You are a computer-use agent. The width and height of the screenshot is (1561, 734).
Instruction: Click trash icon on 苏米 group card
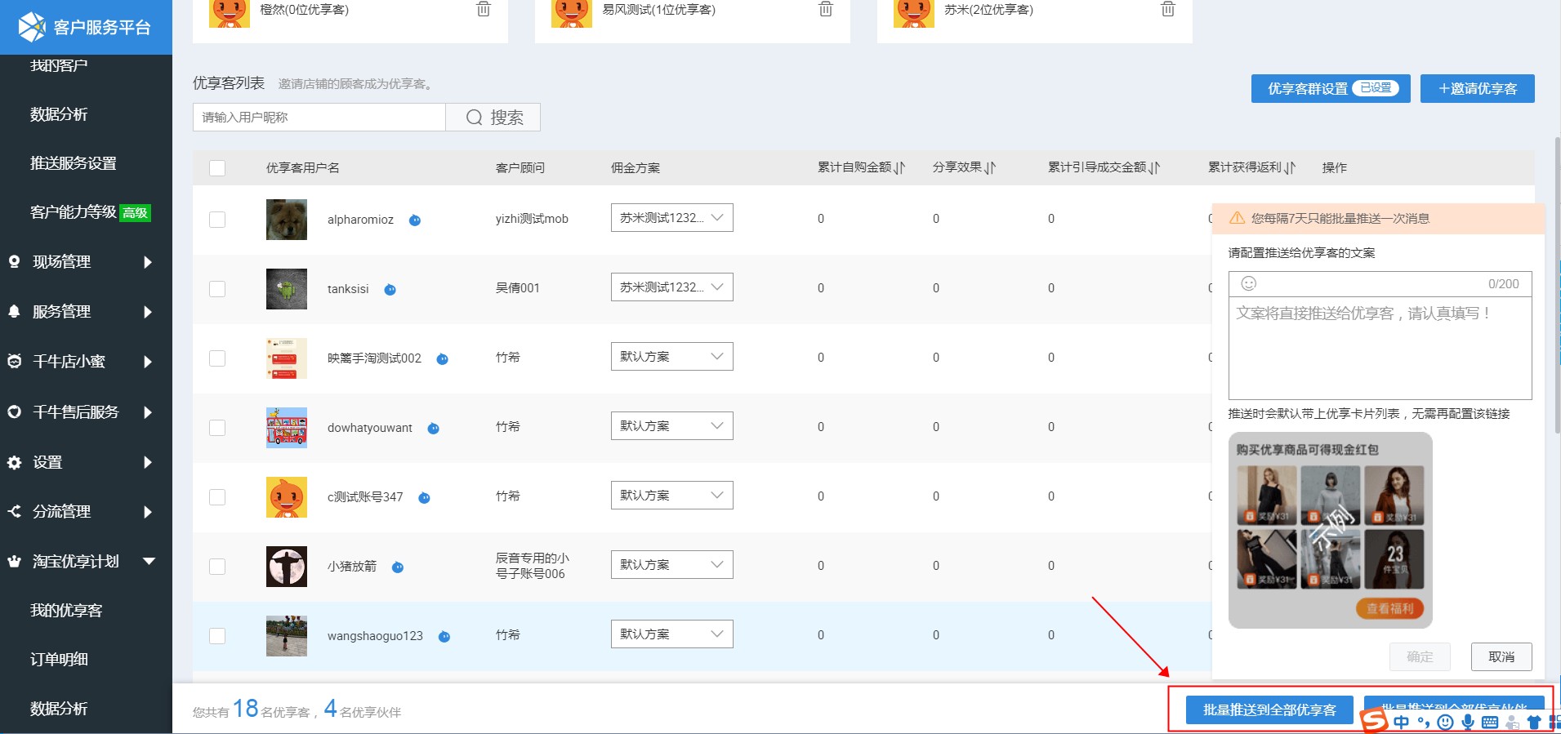click(1168, 10)
